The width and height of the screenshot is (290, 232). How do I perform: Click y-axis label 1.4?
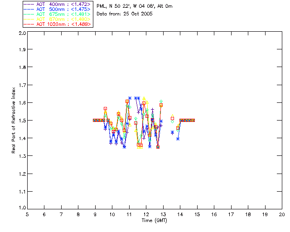coord(22,138)
